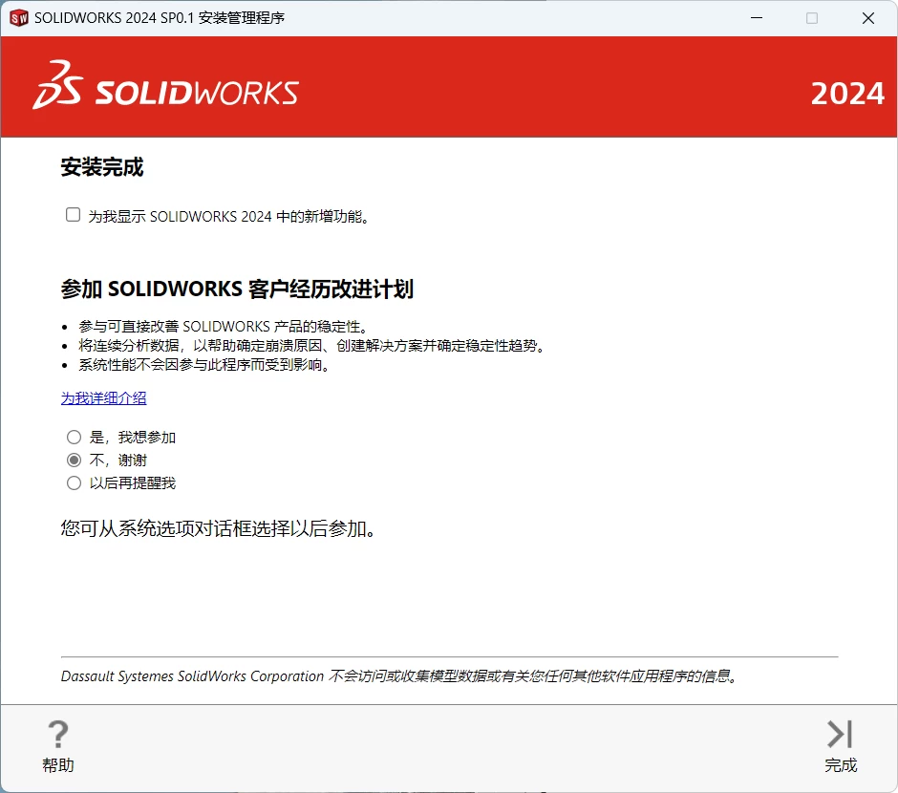Click the SOLIDWORKS logo in red banner

point(166,87)
